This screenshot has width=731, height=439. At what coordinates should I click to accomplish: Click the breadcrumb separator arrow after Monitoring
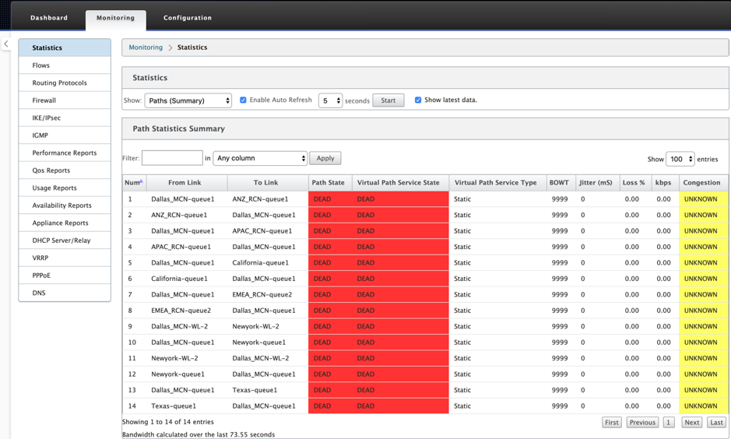(x=170, y=47)
